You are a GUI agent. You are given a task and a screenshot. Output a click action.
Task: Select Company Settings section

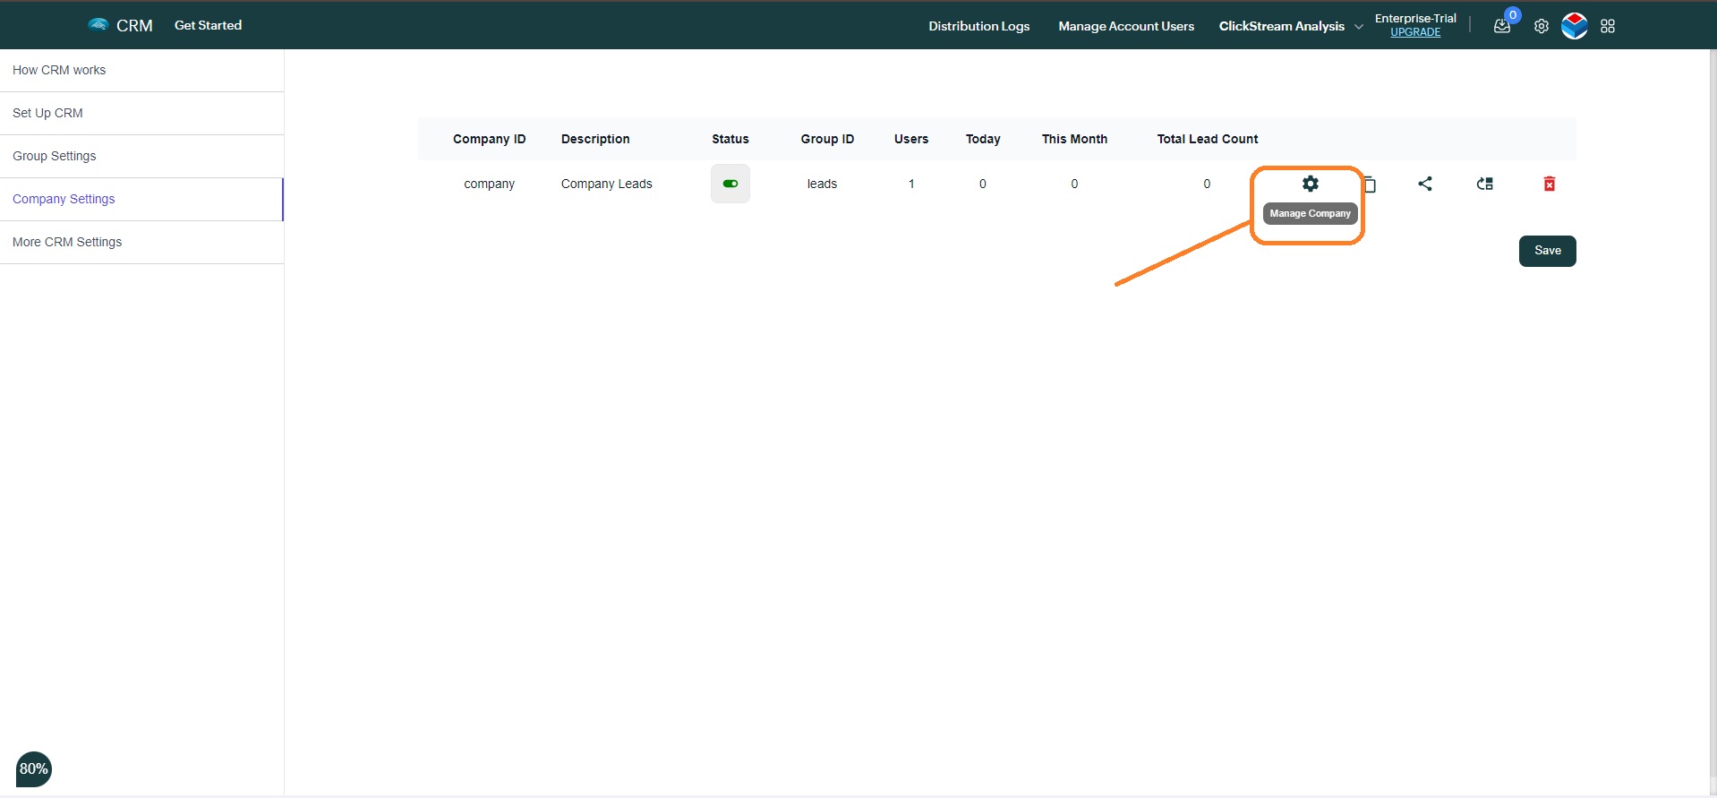(141, 199)
